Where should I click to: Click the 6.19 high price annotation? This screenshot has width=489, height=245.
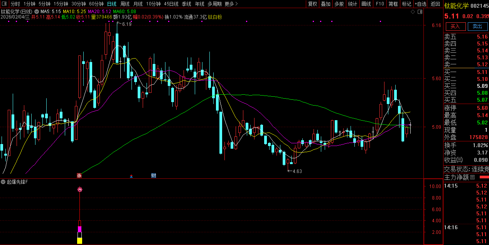point(126,24)
